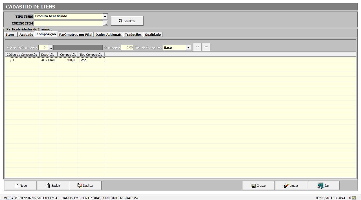The height and width of the screenshot is (200, 361).
Task: Switch to the Acabado tab
Action: pos(26,35)
